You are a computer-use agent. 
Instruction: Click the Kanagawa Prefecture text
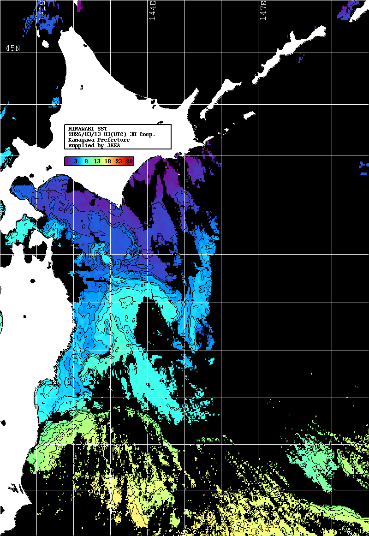pos(99,140)
